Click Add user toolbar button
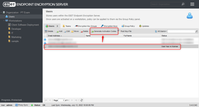Screen dimensions: 199x107 pyautogui.click(x=59, y=31)
